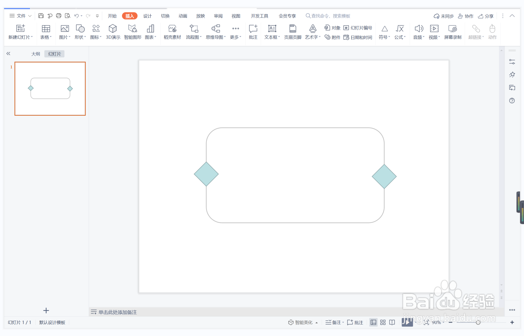The image size is (524, 336).
Task: Open the 大纲 outline tab
Action: [x=35, y=54]
